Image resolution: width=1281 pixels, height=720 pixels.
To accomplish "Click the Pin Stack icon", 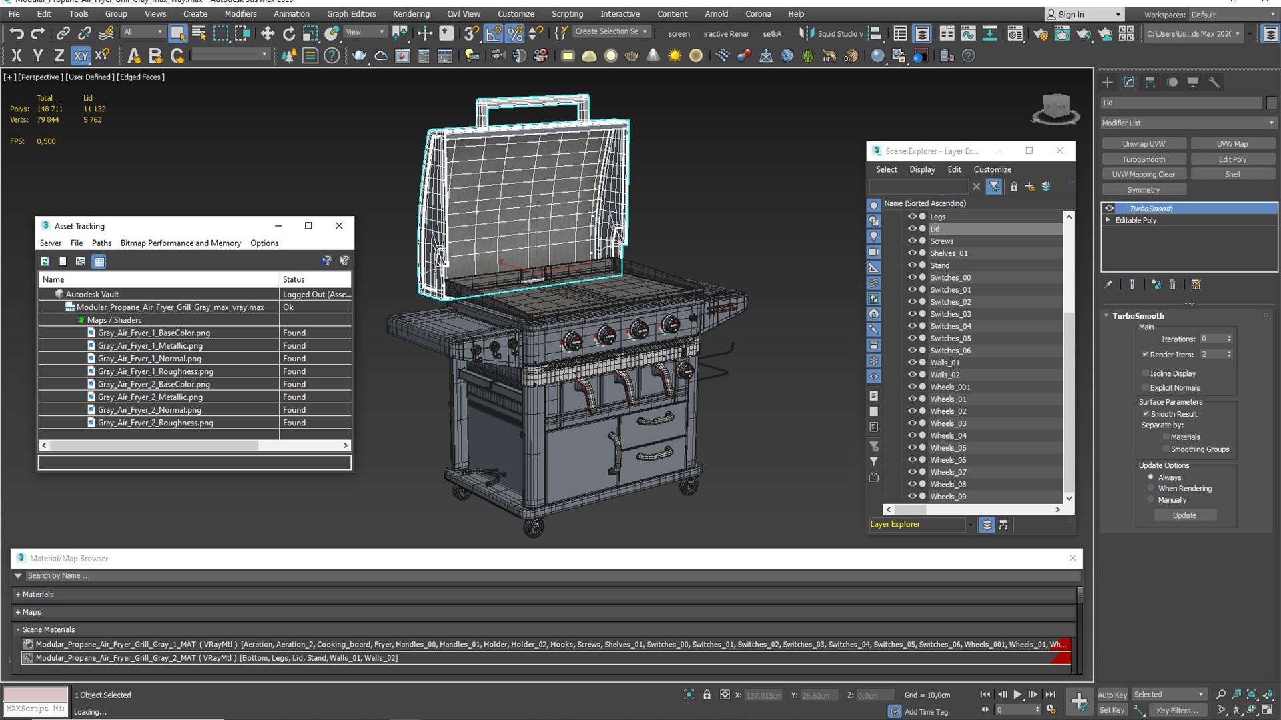I will pos(1108,285).
